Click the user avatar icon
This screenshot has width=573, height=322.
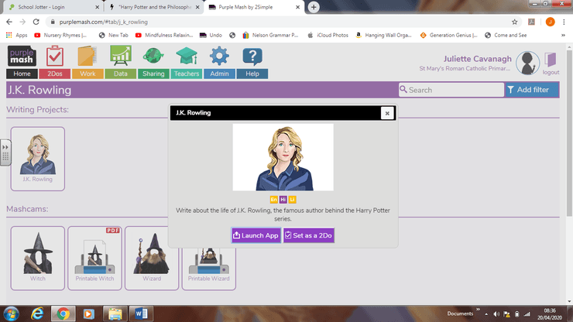click(x=527, y=63)
